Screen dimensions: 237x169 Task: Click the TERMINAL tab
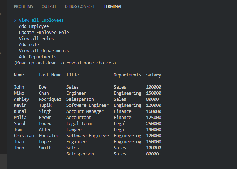pyautogui.click(x=113, y=6)
